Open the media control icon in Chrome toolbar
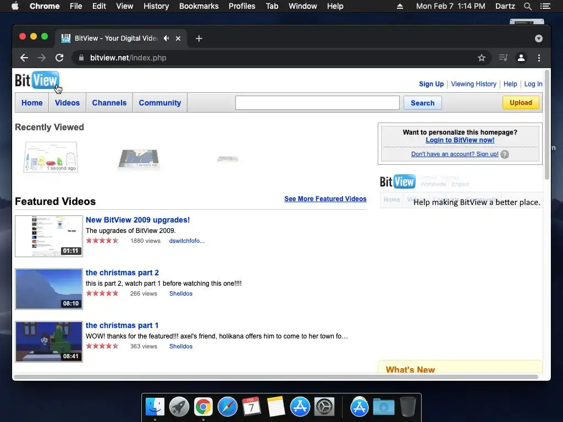 503,58
